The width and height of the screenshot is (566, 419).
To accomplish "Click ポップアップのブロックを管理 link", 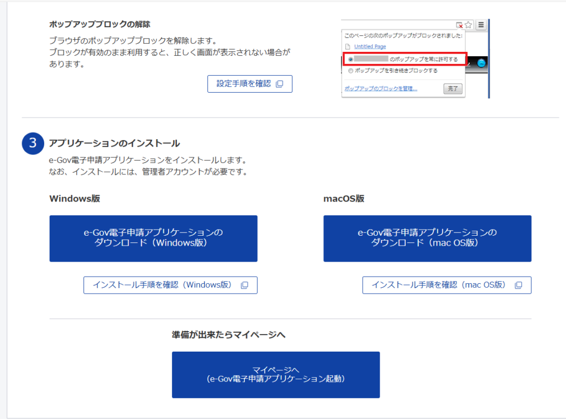I will (x=380, y=88).
